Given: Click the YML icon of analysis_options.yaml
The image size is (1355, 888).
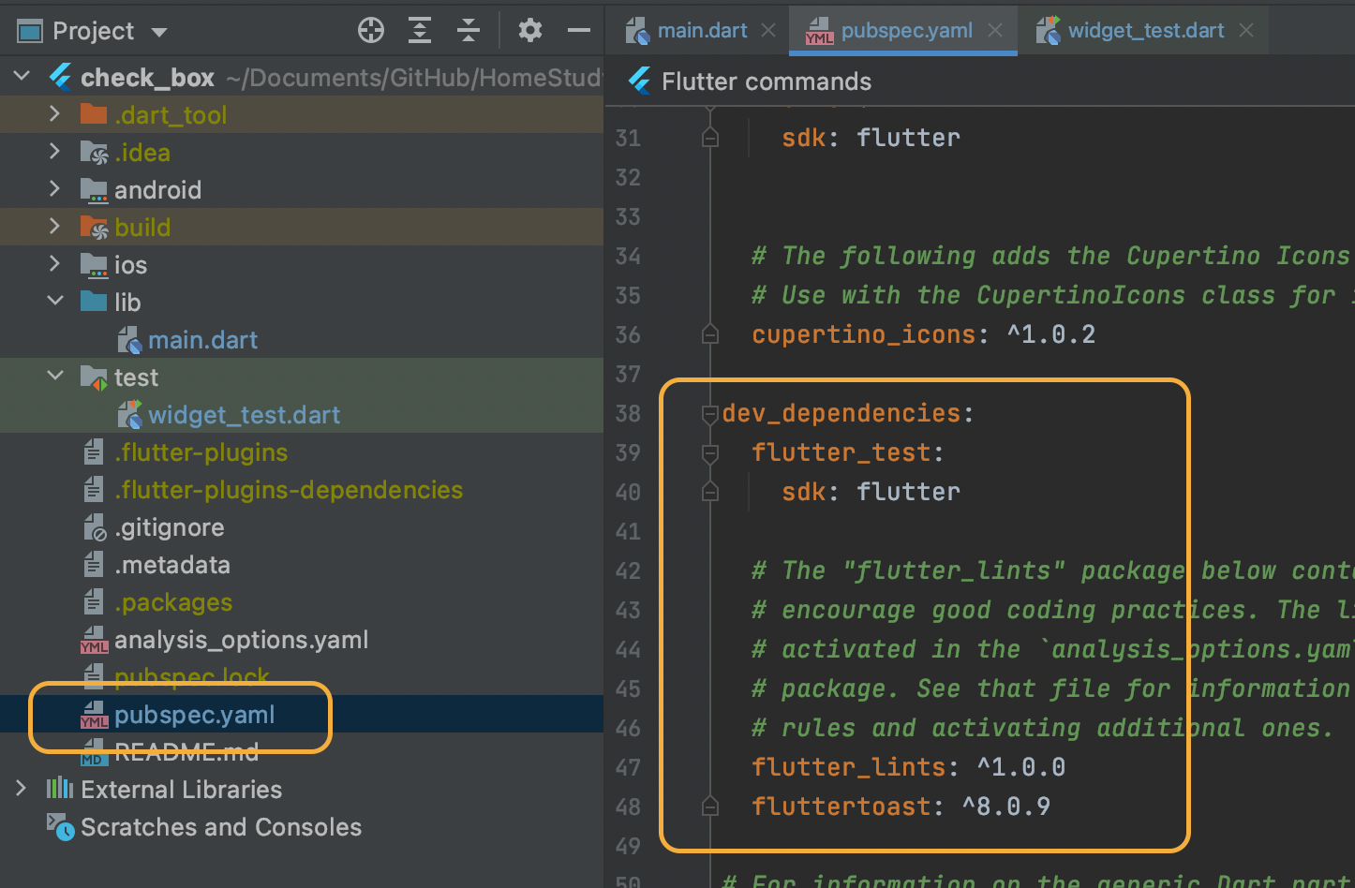Looking at the screenshot, I should [94, 641].
